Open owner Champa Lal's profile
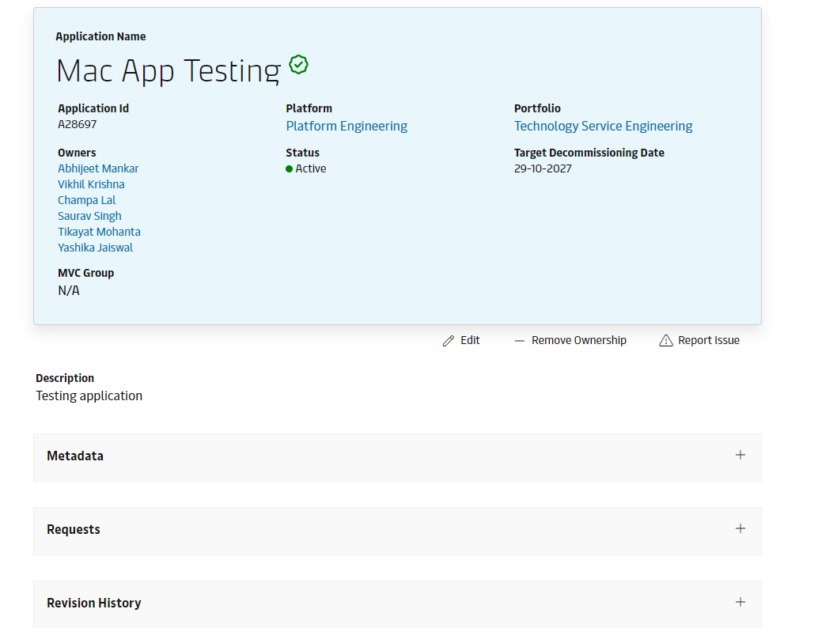 (86, 200)
